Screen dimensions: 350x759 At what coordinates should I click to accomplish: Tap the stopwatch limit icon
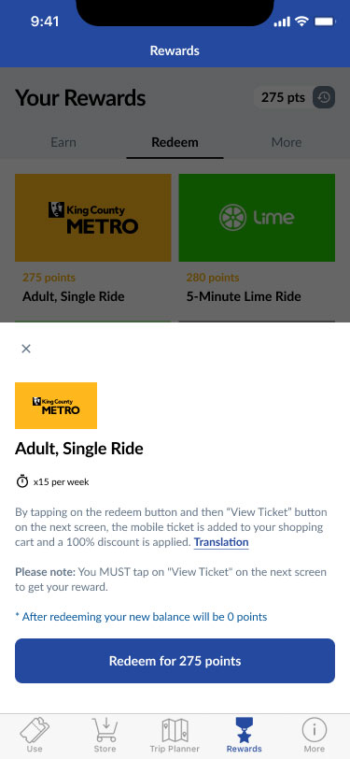pos(22,482)
